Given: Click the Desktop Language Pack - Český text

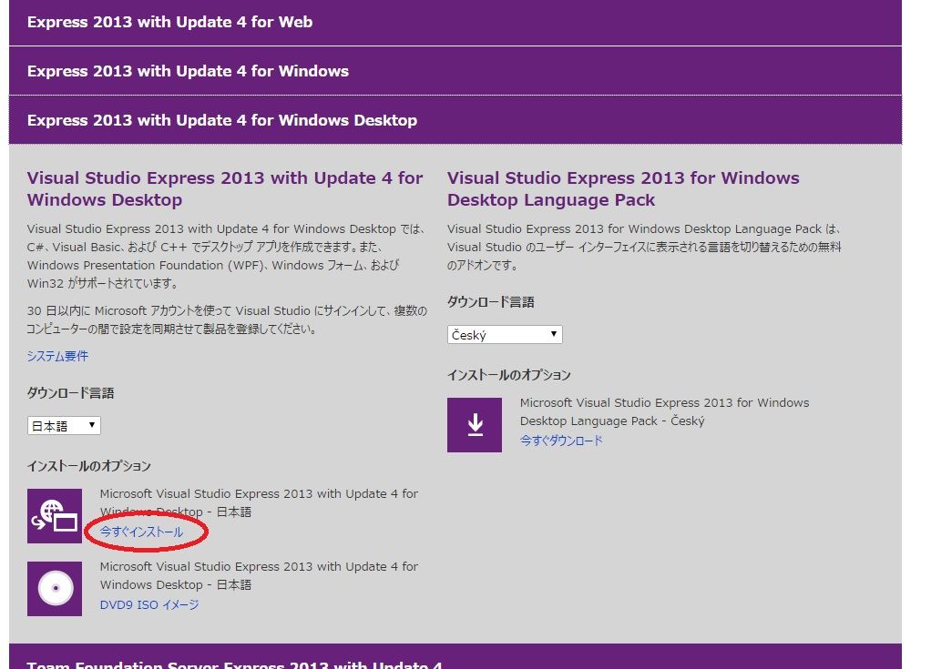Looking at the screenshot, I should click(x=664, y=411).
